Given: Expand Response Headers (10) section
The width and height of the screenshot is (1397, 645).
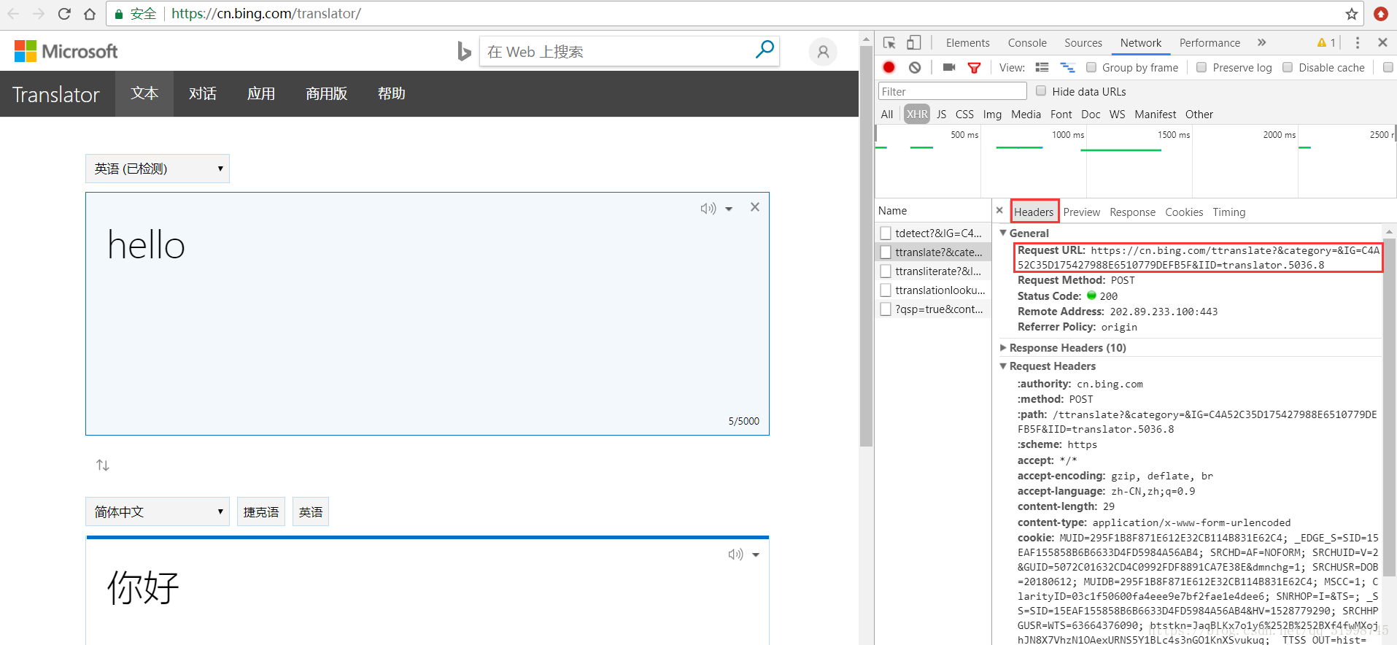Looking at the screenshot, I should [1003, 347].
